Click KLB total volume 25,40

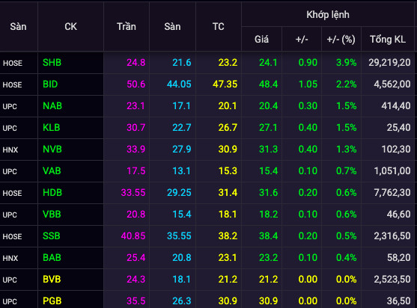click(398, 128)
